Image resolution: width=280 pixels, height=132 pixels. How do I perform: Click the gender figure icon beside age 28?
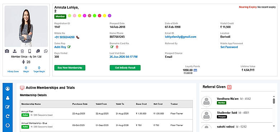click(x=23, y=62)
